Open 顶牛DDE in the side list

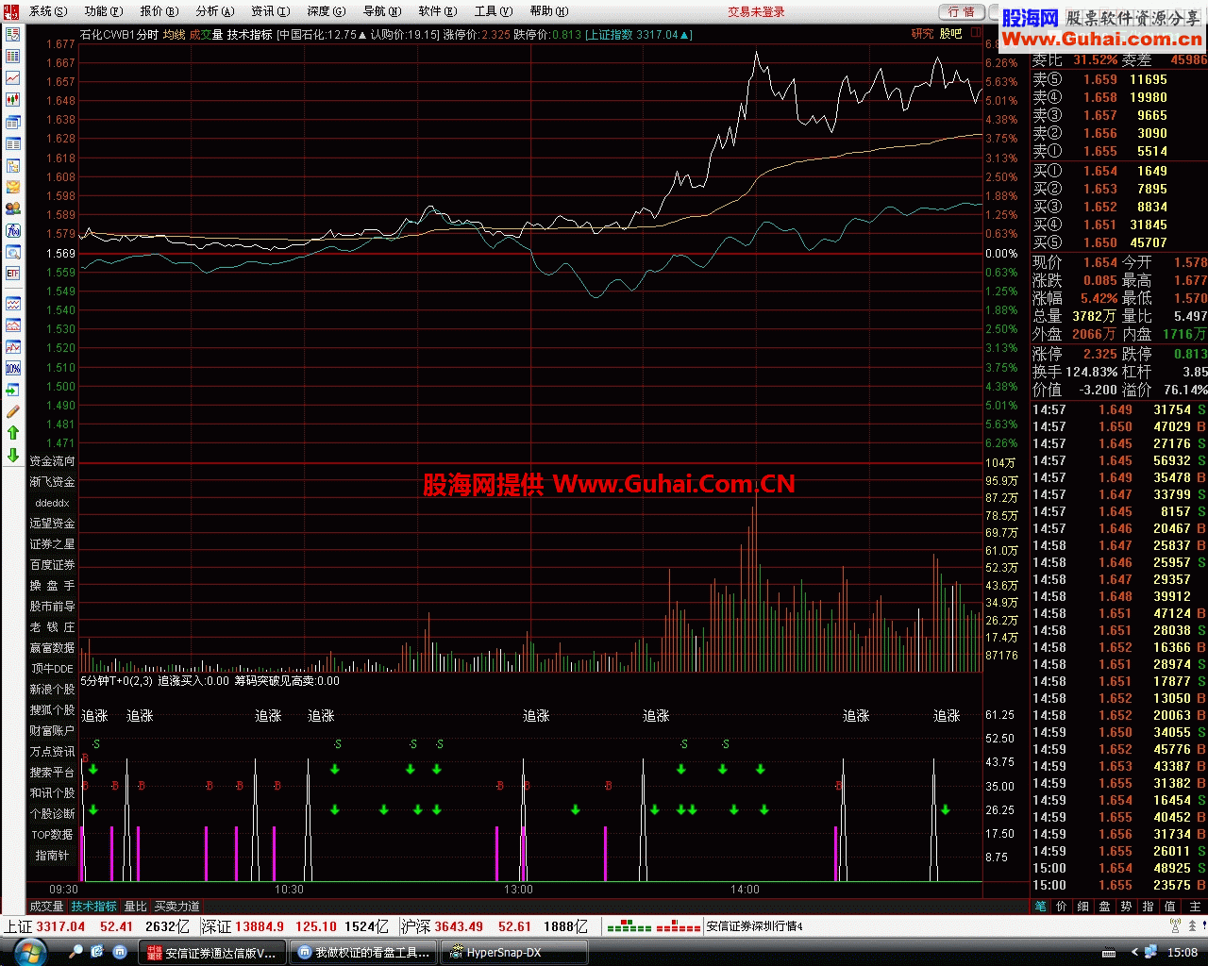[52, 669]
